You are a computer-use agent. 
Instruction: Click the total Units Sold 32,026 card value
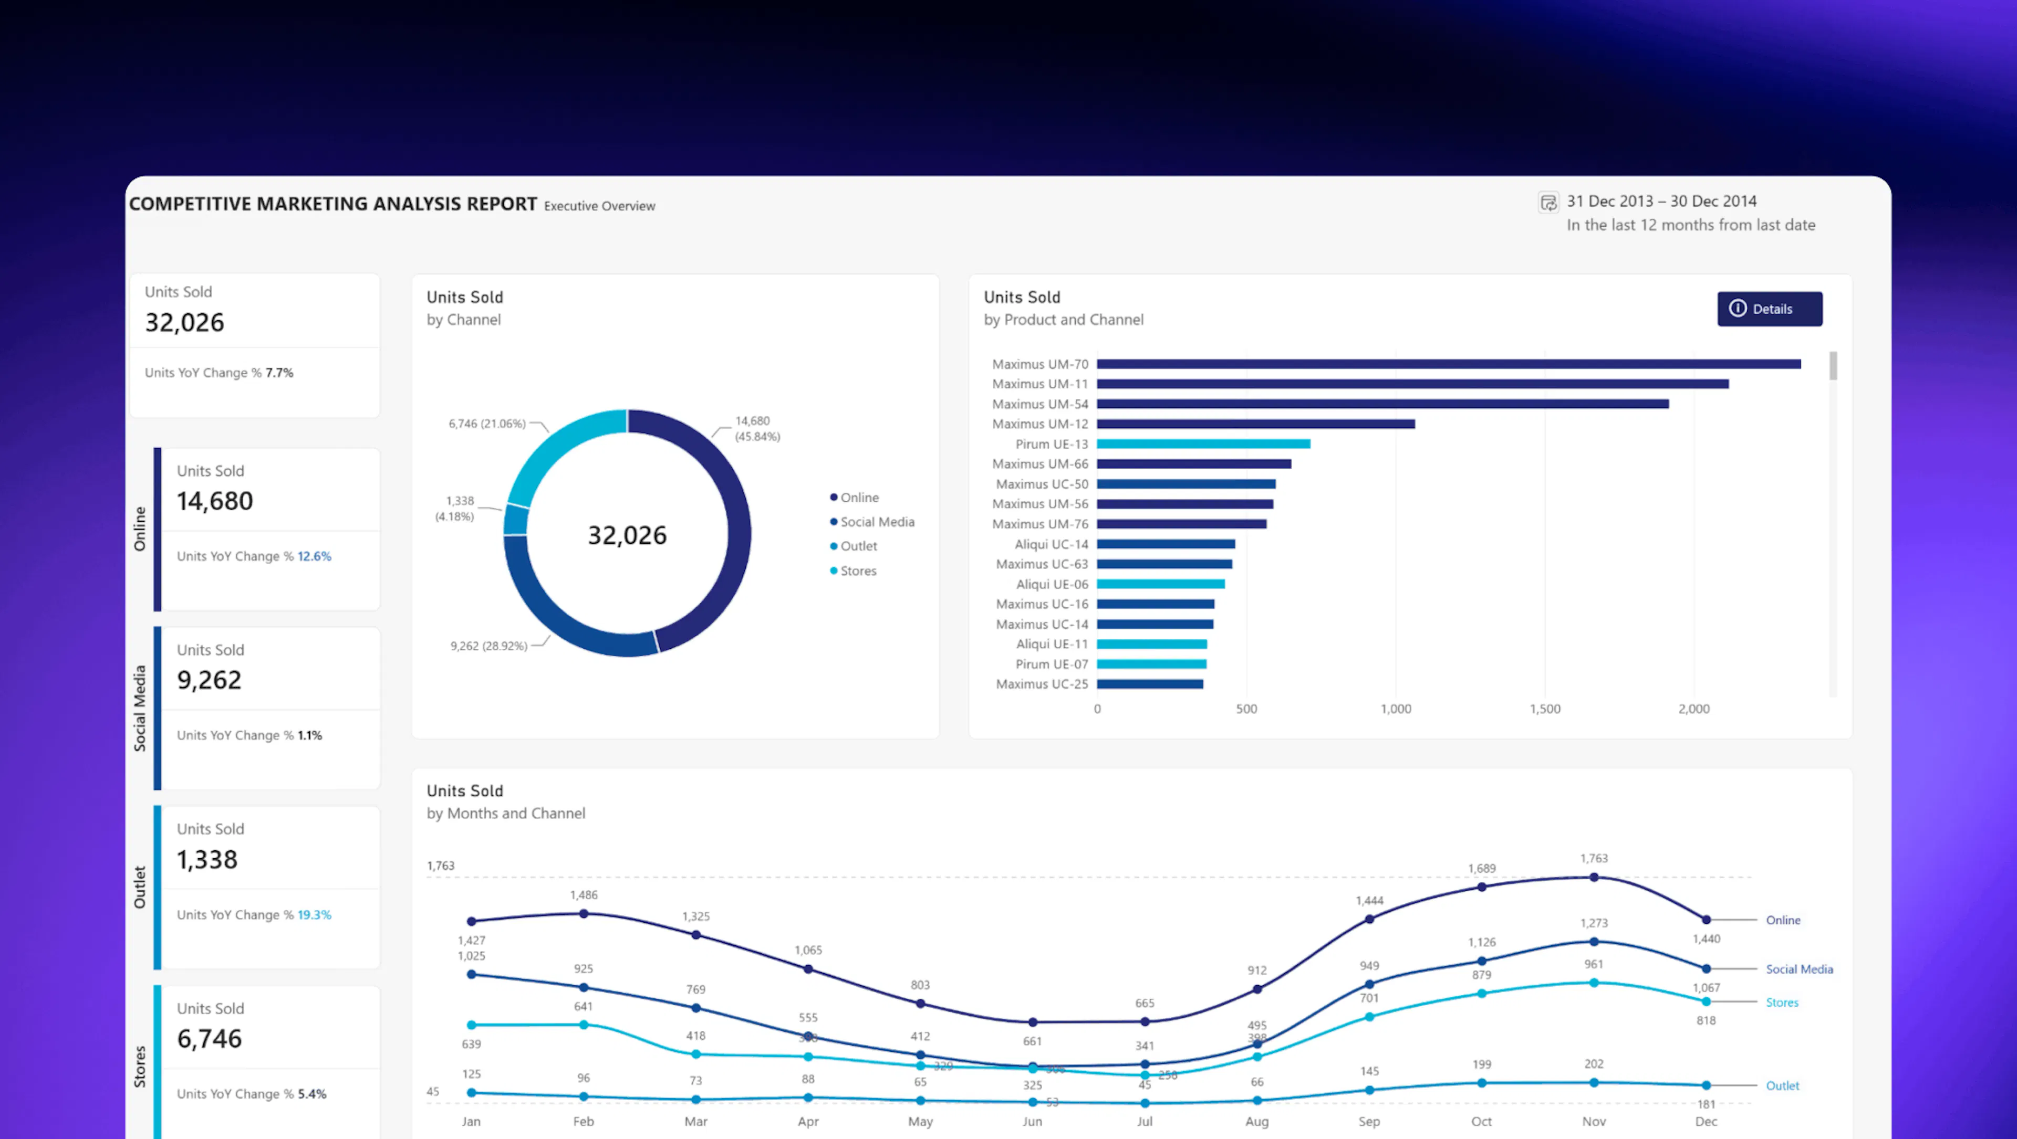(185, 322)
